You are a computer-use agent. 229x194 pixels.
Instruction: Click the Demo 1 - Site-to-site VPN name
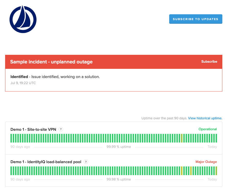33,130
